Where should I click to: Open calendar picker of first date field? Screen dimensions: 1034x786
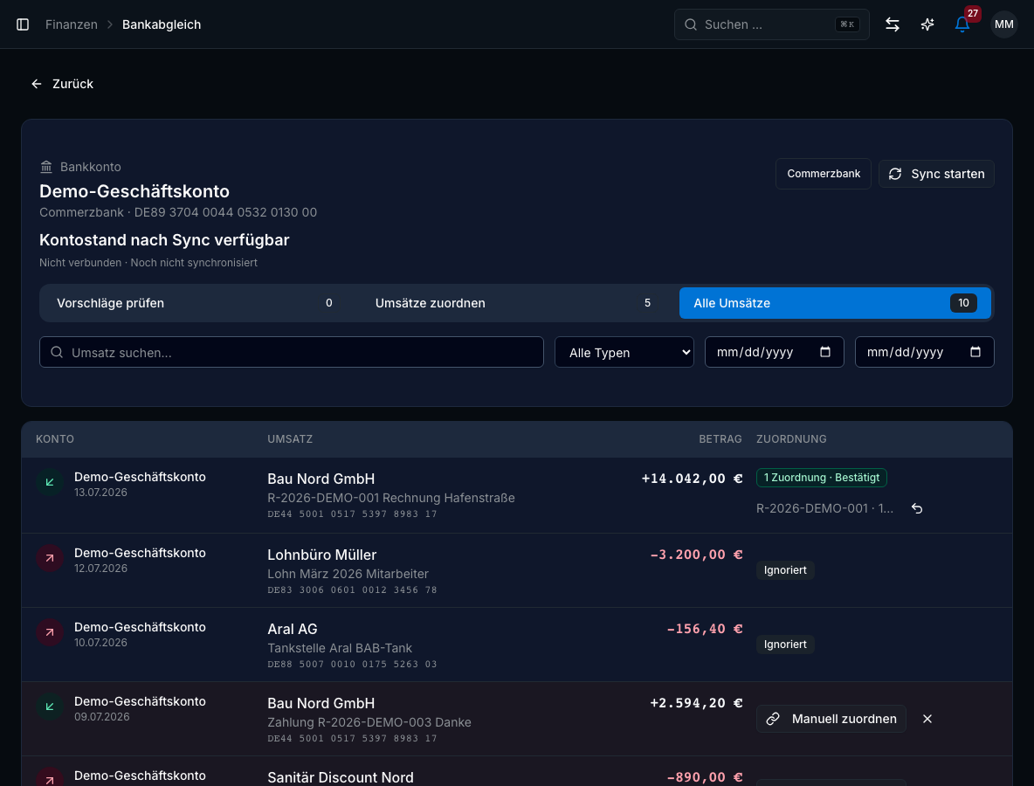point(825,352)
